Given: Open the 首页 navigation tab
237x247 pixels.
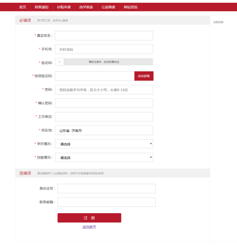Looking at the screenshot, I should click(23, 7).
